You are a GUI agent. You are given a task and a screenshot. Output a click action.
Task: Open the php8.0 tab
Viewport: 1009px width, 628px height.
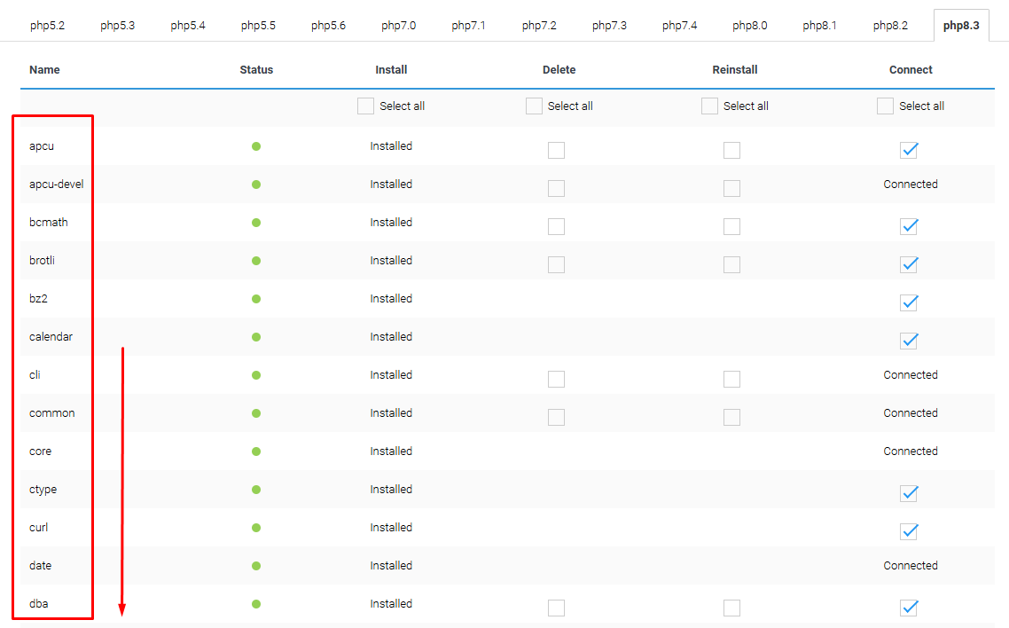(750, 25)
